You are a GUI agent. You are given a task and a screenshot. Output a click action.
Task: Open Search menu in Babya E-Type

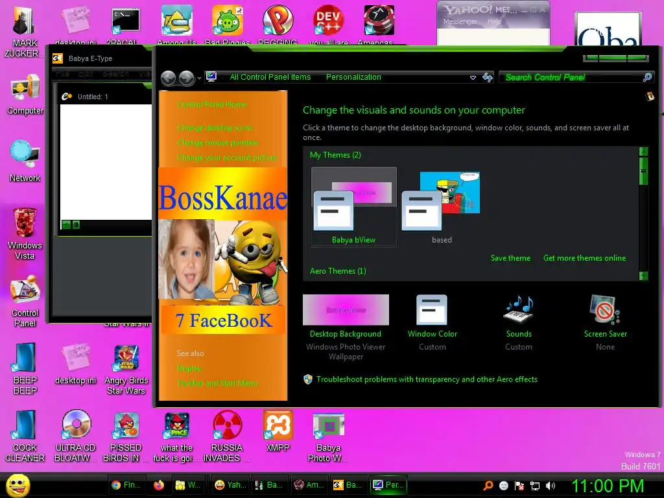(115, 74)
